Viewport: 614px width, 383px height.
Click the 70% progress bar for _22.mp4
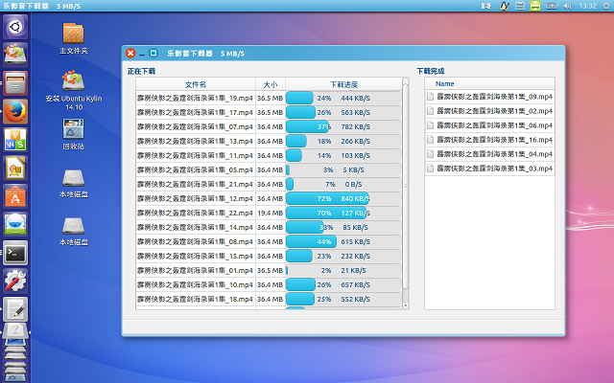coord(343,213)
